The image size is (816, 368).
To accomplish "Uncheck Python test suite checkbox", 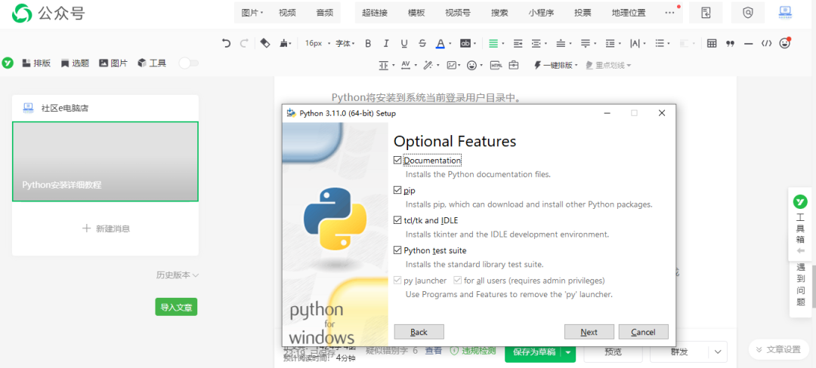I will point(397,250).
